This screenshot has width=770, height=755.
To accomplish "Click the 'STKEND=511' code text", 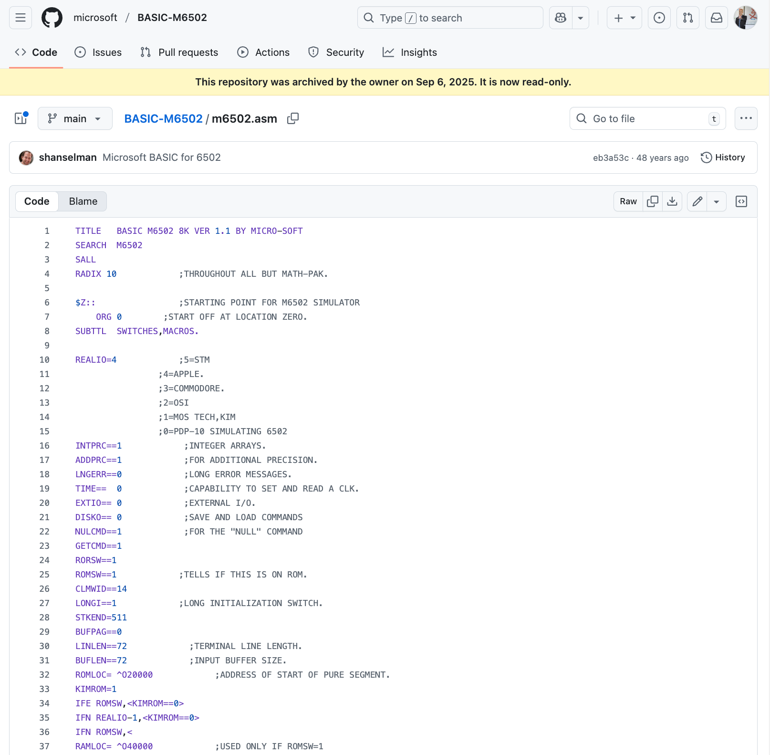I will 101,618.
